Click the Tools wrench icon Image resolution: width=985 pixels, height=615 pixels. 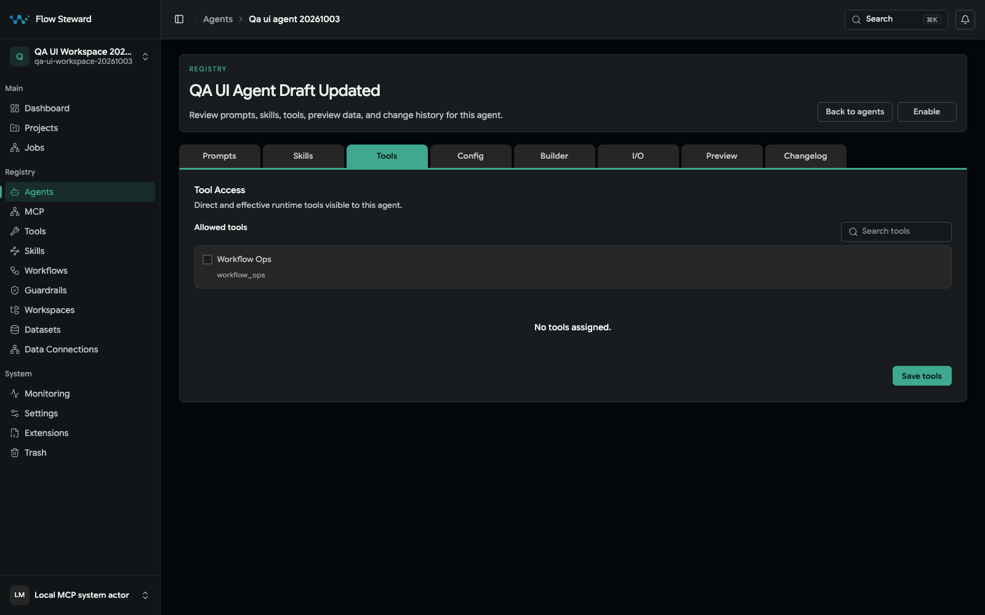point(15,231)
